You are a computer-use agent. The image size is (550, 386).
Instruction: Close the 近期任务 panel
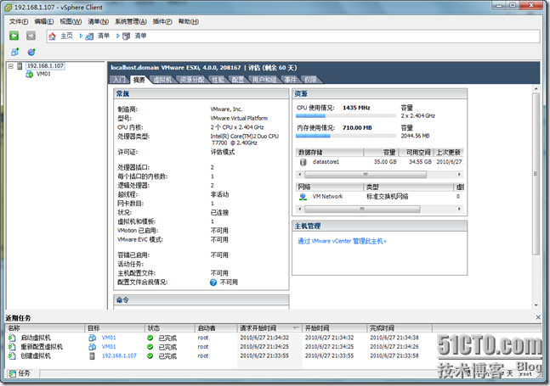(538, 317)
